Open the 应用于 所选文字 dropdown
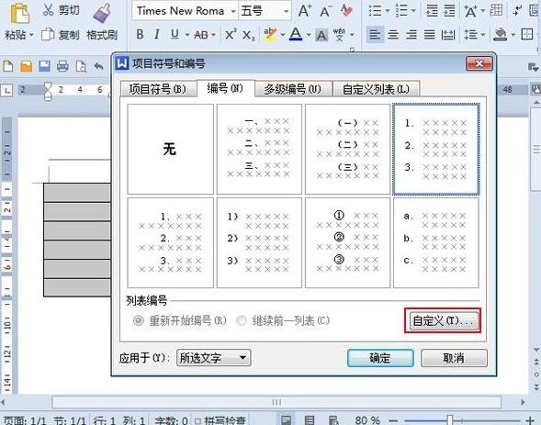Viewport: 541px width, 425px height. (x=213, y=357)
